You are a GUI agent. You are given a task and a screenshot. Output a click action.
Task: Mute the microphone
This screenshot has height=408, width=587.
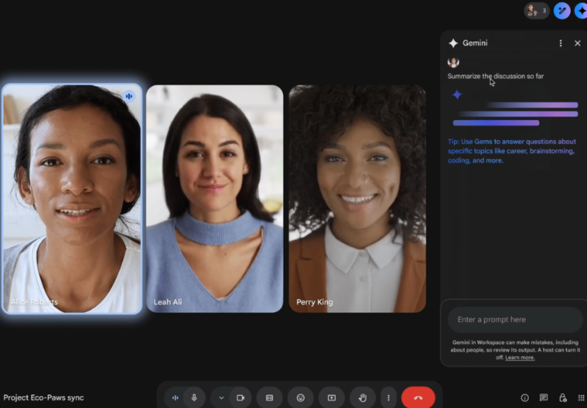coord(194,397)
